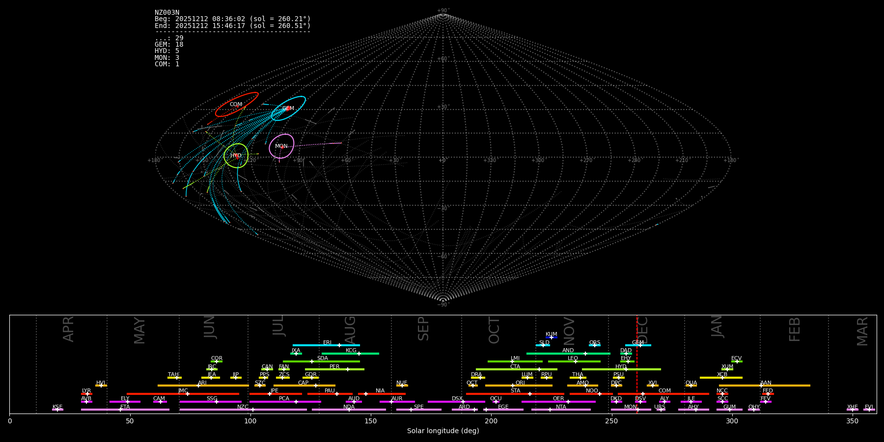
Task: Click the '...: 29' sporadic count entry
Action: [x=169, y=38]
